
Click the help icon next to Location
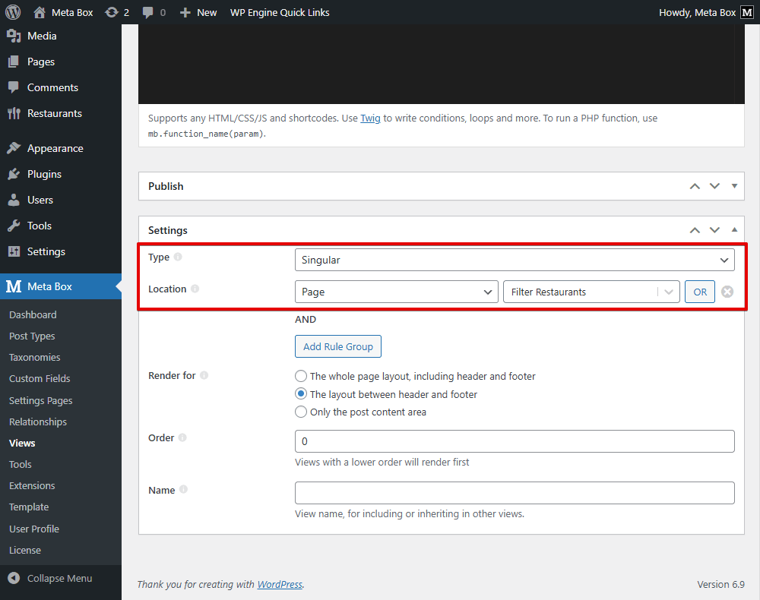click(195, 289)
